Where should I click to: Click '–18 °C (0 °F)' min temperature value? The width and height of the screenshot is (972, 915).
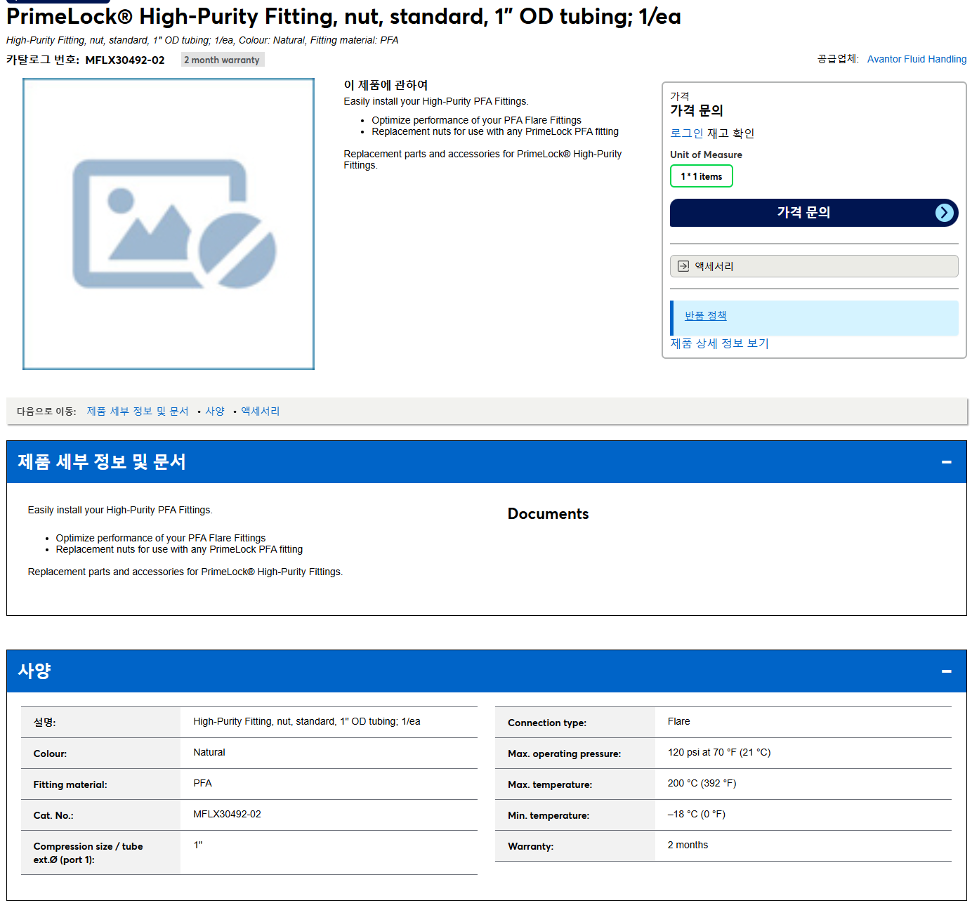(x=696, y=815)
